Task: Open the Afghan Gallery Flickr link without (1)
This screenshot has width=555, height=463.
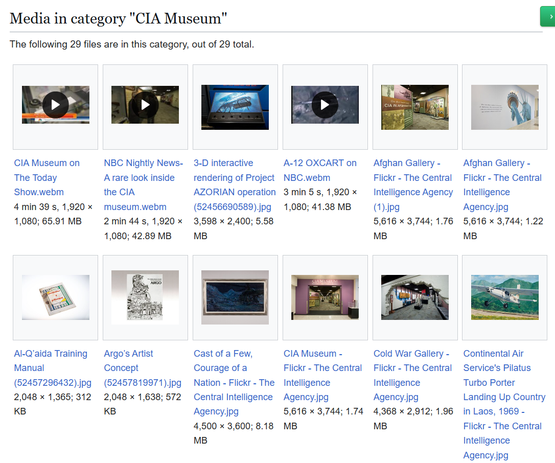Action: tap(502, 185)
